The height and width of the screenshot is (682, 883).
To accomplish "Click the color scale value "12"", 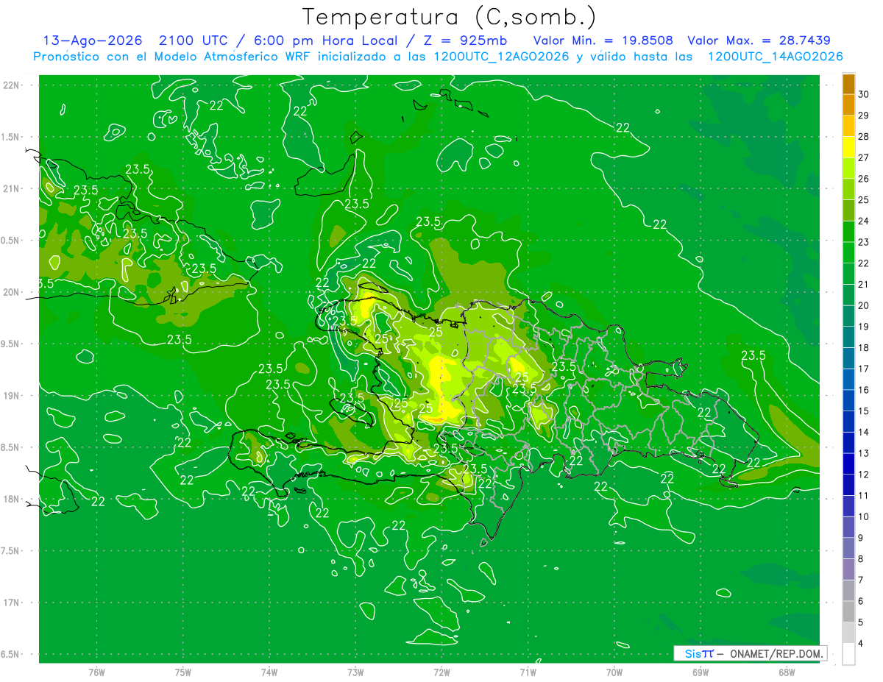I will [864, 475].
